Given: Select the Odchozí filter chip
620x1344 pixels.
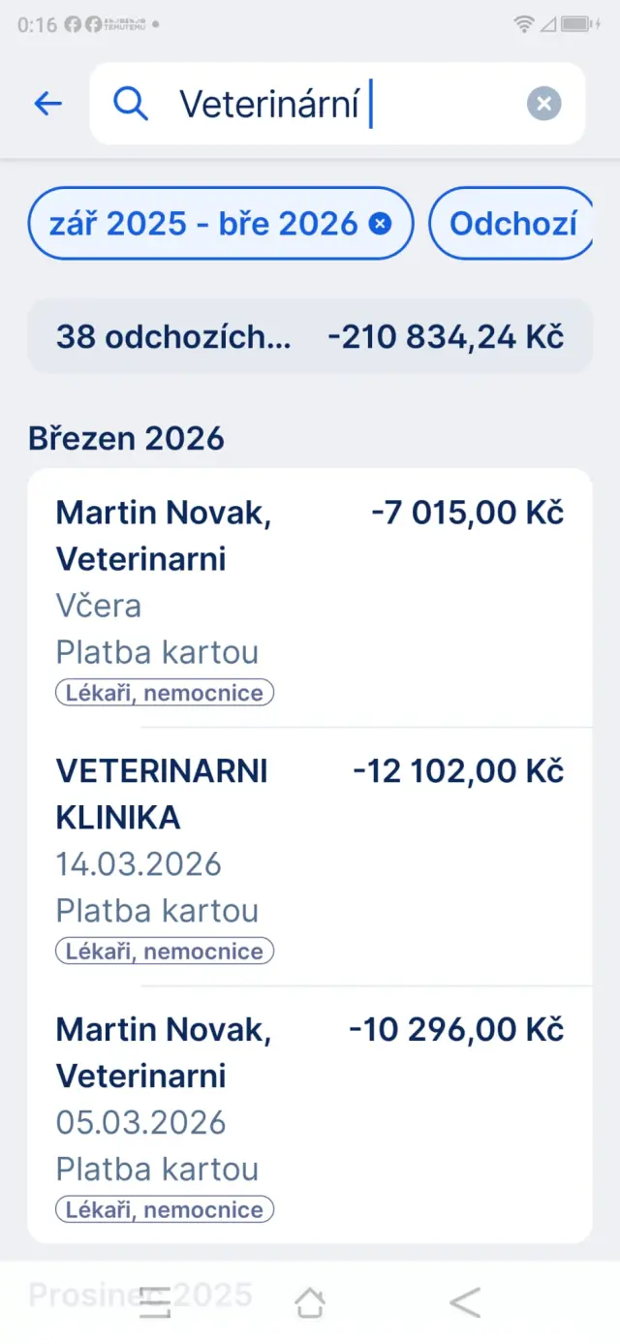Looking at the screenshot, I should 511,224.
